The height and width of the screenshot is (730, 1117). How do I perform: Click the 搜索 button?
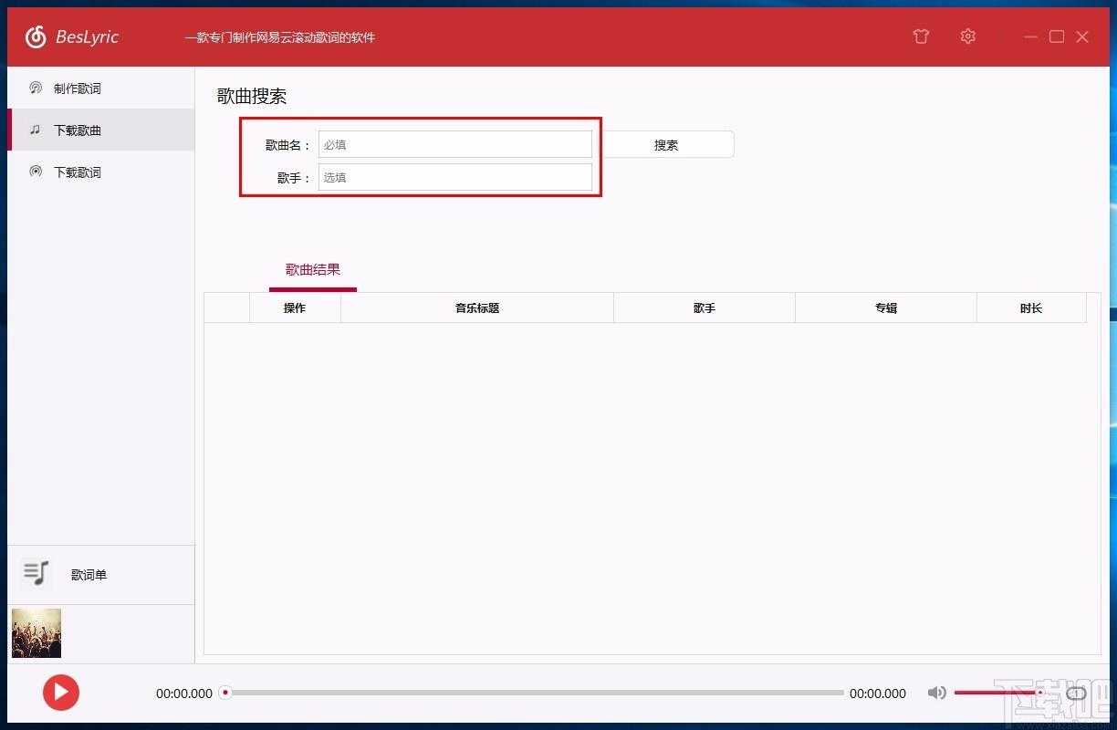click(666, 144)
